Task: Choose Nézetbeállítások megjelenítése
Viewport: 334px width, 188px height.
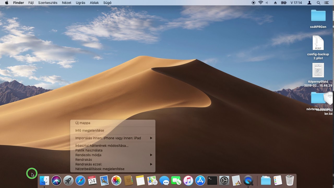Action: [x=113, y=169]
